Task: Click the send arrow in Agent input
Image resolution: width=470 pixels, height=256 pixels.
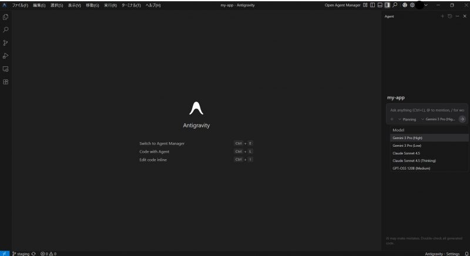Action: 462,119
